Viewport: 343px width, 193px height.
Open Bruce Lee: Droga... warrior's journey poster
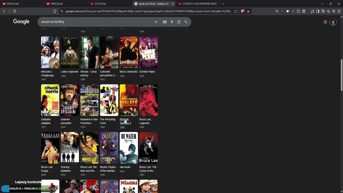coord(50,148)
